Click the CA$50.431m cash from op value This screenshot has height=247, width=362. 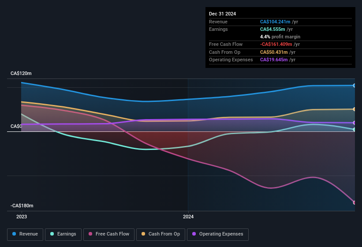(274, 52)
